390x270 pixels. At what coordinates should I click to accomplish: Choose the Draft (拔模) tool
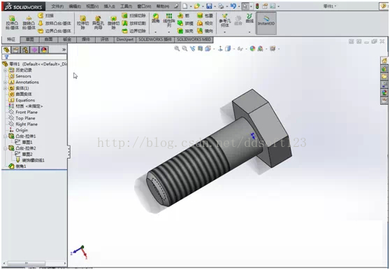click(185, 23)
